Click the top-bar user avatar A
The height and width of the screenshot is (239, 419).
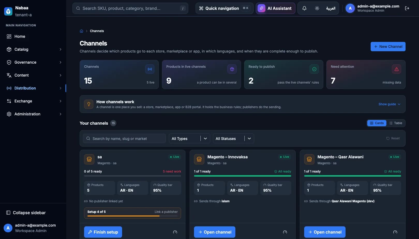[x=350, y=8]
